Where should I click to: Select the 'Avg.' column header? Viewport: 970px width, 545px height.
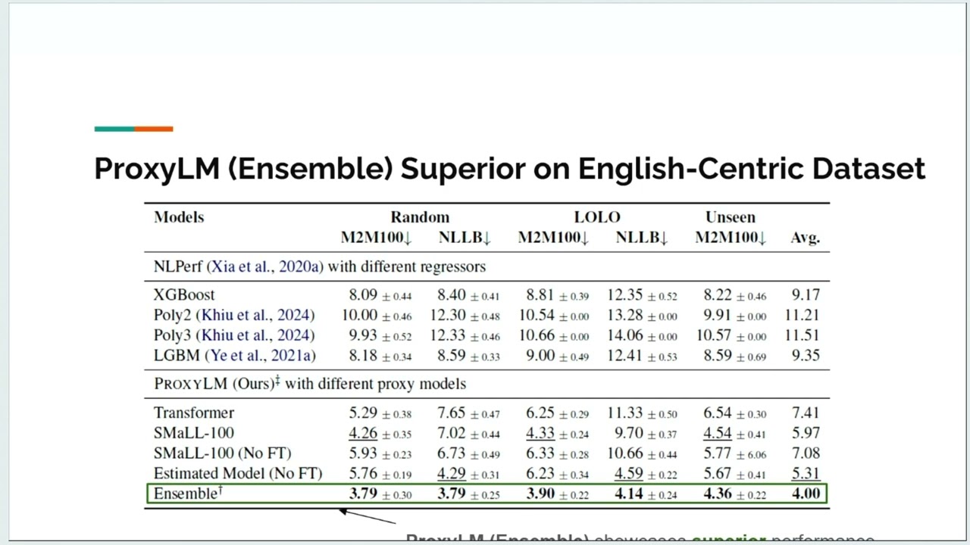[805, 238]
